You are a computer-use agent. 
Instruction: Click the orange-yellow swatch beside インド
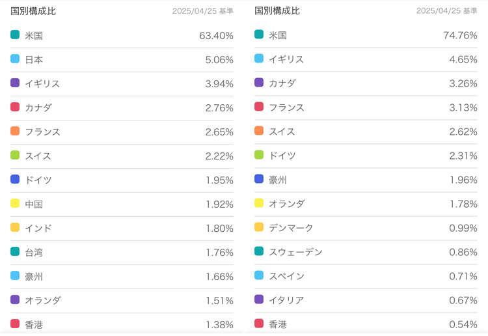click(x=15, y=227)
